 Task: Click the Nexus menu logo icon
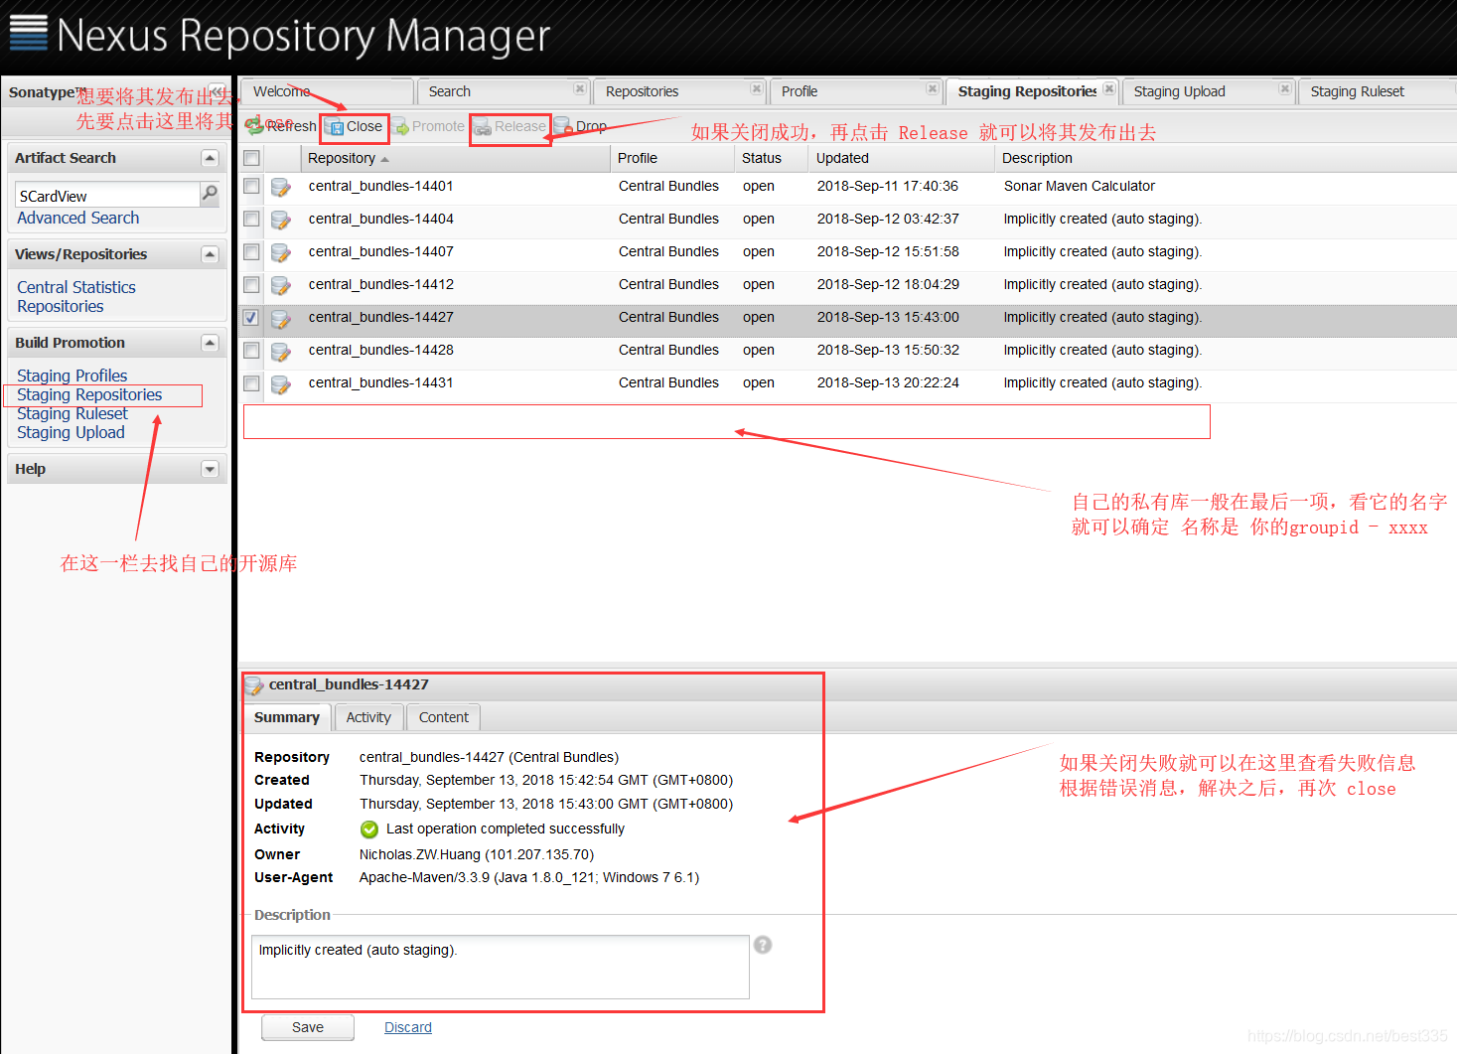pos(28,33)
